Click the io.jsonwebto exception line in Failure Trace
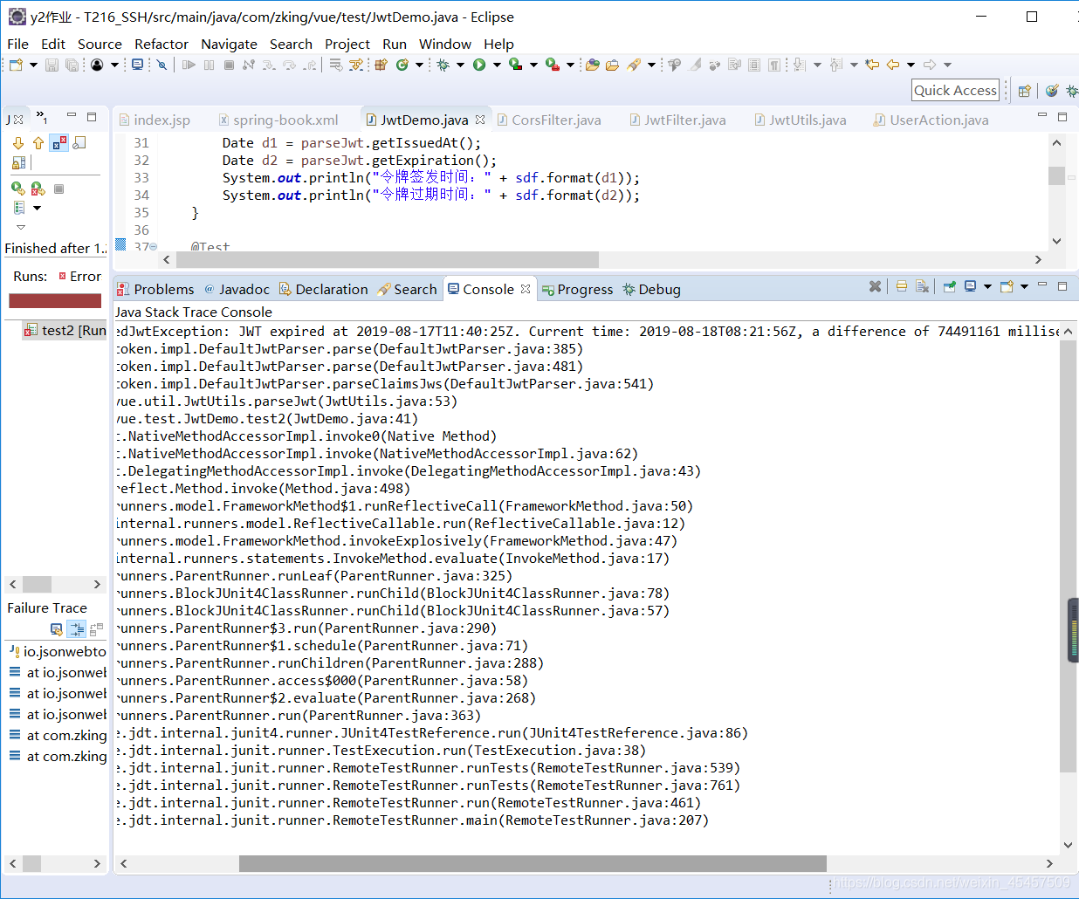This screenshot has height=899, width=1079. coord(58,651)
